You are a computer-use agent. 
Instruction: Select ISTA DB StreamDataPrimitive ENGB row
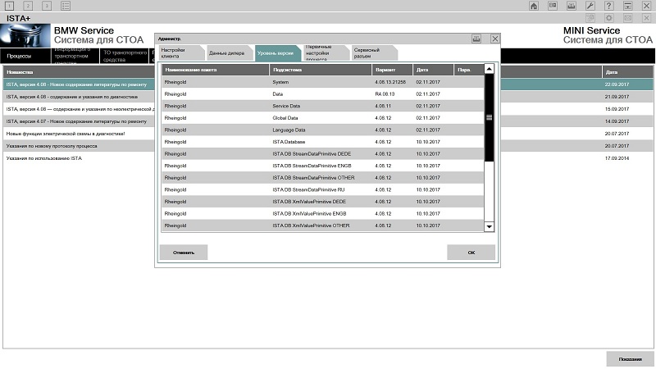click(322, 166)
